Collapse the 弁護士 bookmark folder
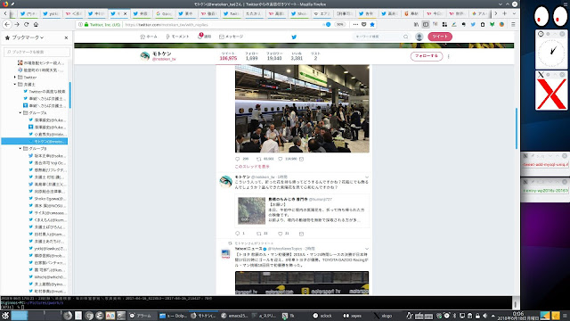 [x=15, y=85]
